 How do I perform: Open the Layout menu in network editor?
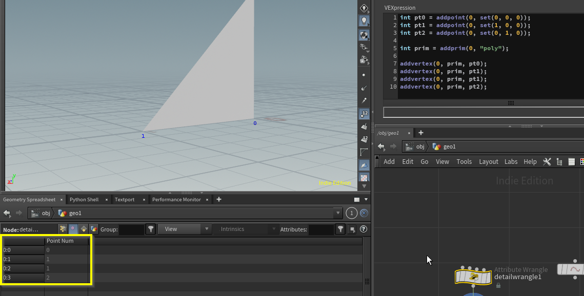[x=488, y=161]
